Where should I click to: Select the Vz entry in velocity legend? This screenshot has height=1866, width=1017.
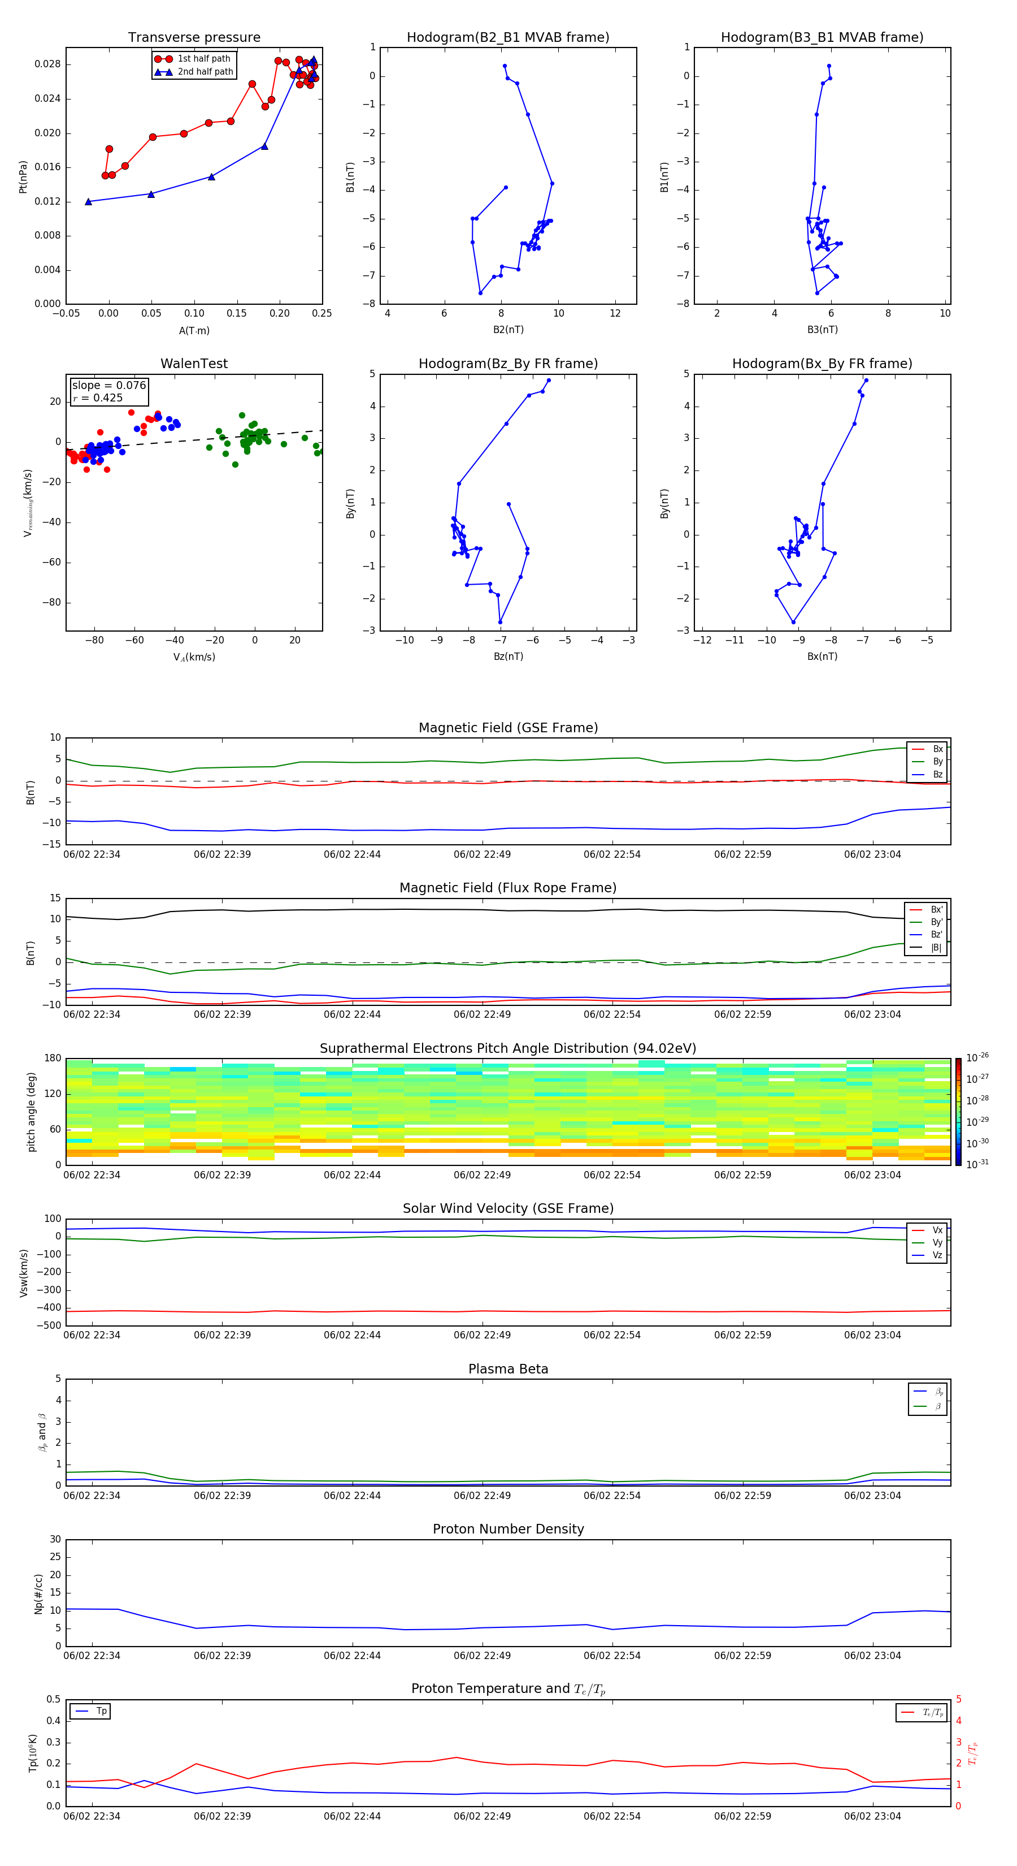pos(927,1255)
